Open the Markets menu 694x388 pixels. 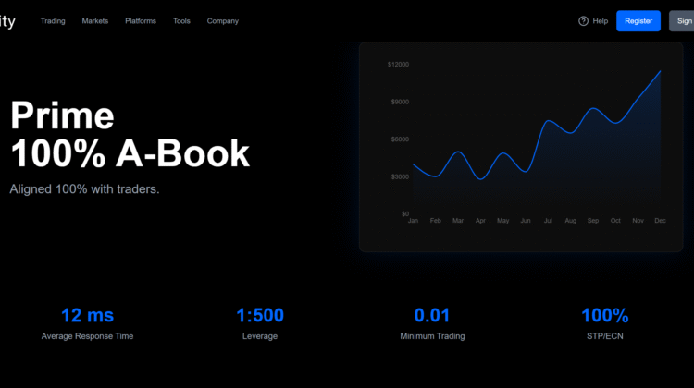pyautogui.click(x=94, y=21)
